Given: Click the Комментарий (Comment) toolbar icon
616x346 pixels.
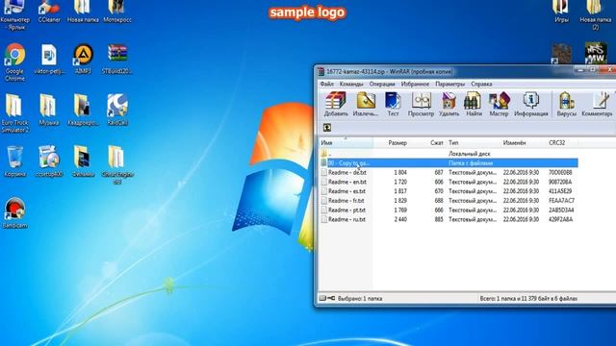Looking at the screenshot, I should tap(597, 104).
